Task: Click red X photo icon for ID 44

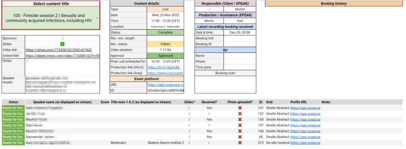Action: (x=240, y=137)
